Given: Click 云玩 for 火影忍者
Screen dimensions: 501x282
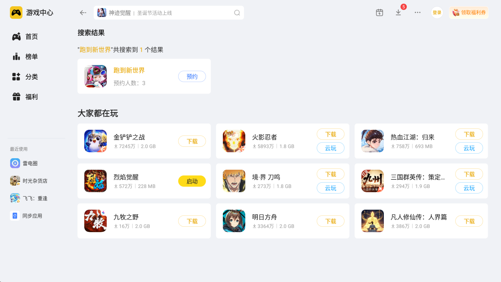Looking at the screenshot, I should coord(331,148).
